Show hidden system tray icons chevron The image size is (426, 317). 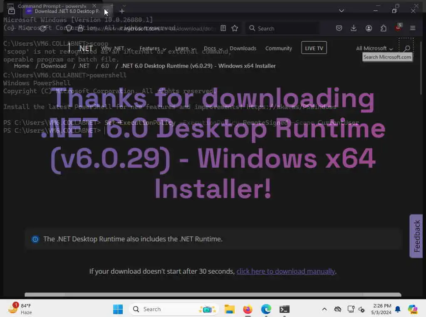[324, 309]
